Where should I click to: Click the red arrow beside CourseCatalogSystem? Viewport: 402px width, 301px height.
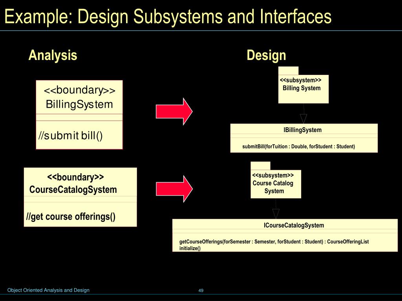point(174,189)
